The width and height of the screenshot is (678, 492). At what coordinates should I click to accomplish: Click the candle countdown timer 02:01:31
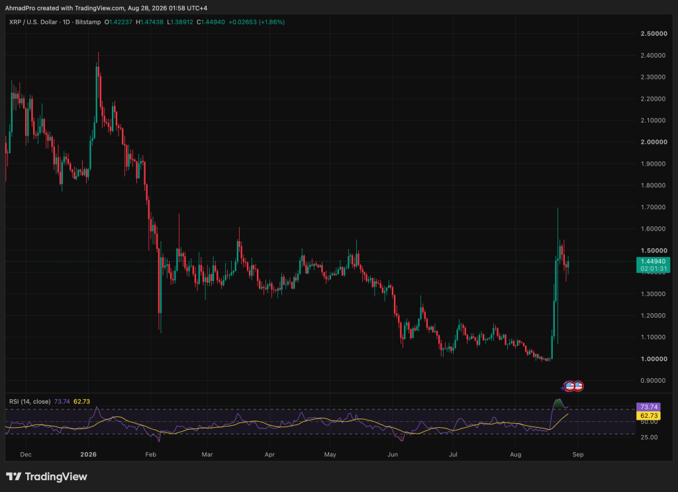(x=653, y=268)
